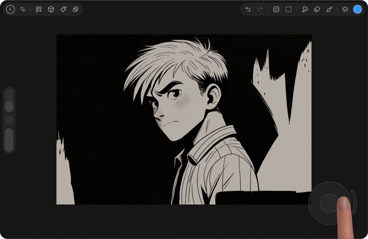Click the rounded-square transform icon

276,9
